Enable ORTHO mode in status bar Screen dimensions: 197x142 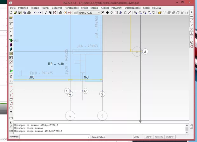(159, 137)
